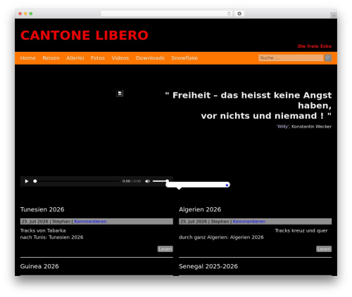The width and height of the screenshot is (352, 297).
Task: Minimize the browser window yellow button
Action: click(x=25, y=13)
